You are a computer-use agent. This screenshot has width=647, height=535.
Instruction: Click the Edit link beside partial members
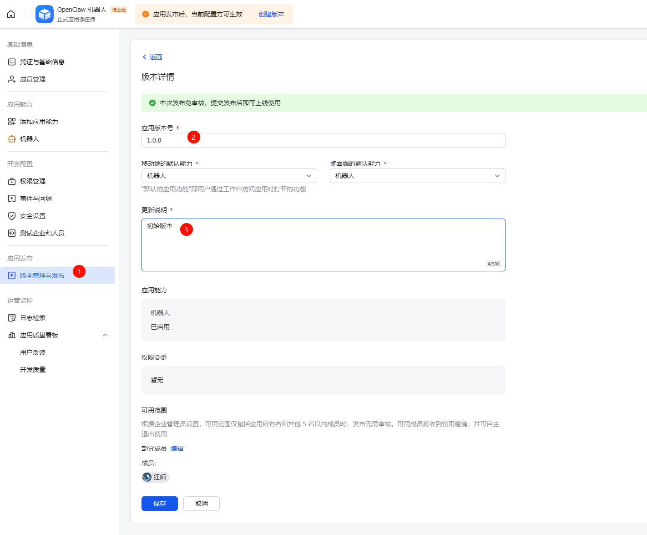[177, 448]
